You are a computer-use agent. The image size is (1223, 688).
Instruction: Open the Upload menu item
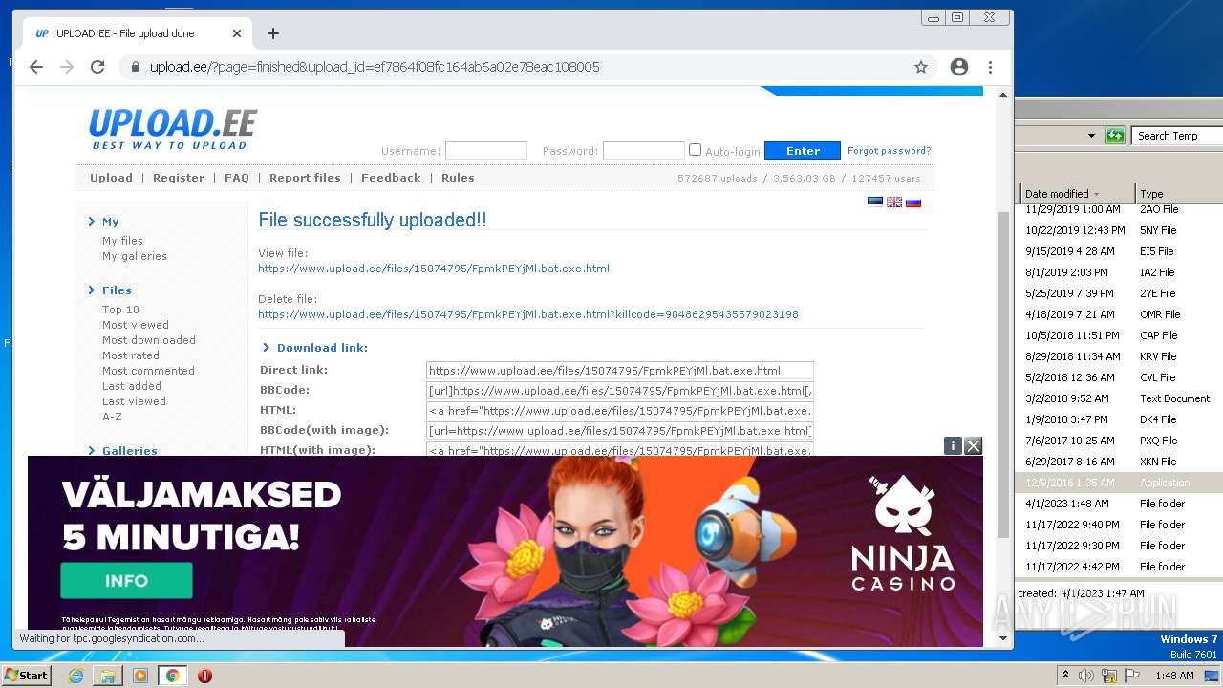pos(111,178)
